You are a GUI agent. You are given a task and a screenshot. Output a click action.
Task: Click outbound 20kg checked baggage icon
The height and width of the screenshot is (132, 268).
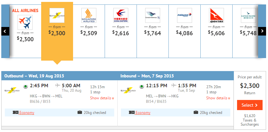click(80, 113)
